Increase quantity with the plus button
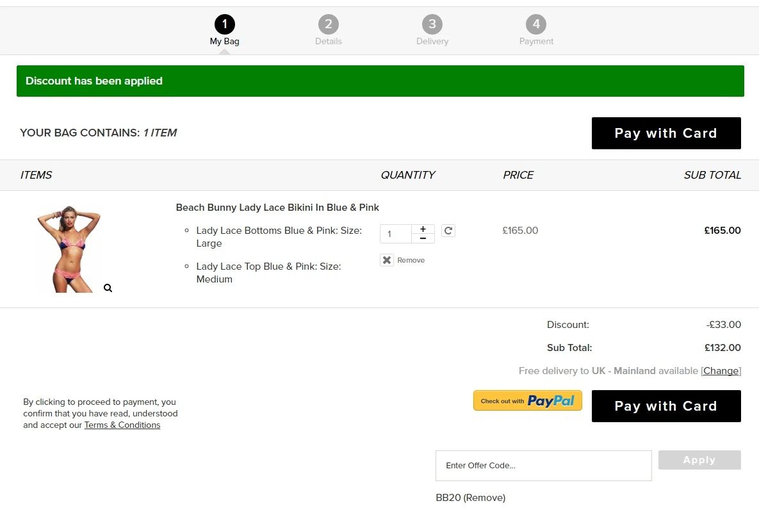The image size is (759, 508). click(423, 229)
